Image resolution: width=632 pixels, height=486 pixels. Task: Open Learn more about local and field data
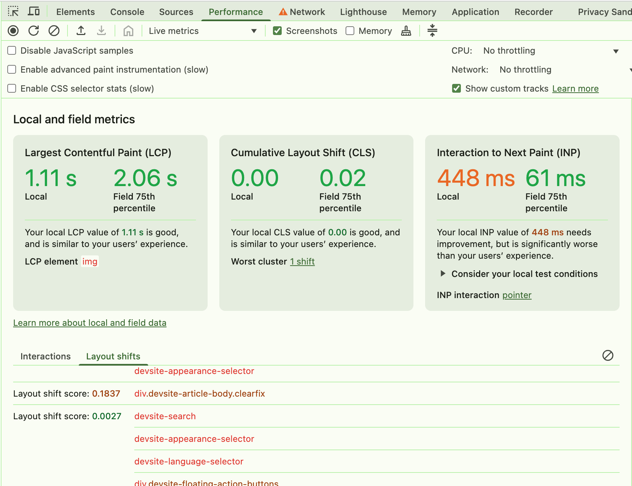[90, 323]
